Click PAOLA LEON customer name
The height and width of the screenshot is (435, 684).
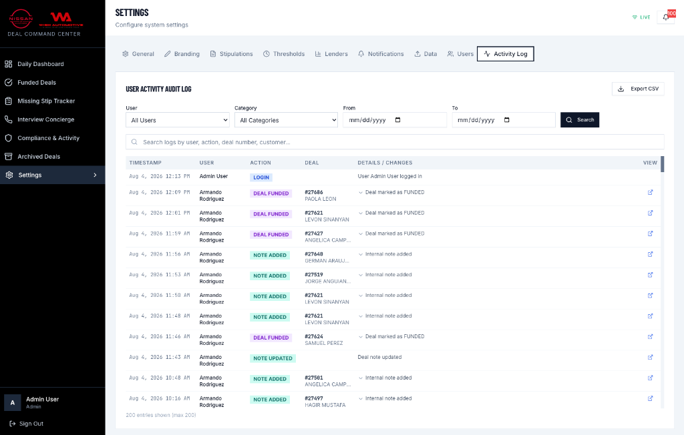(321, 199)
